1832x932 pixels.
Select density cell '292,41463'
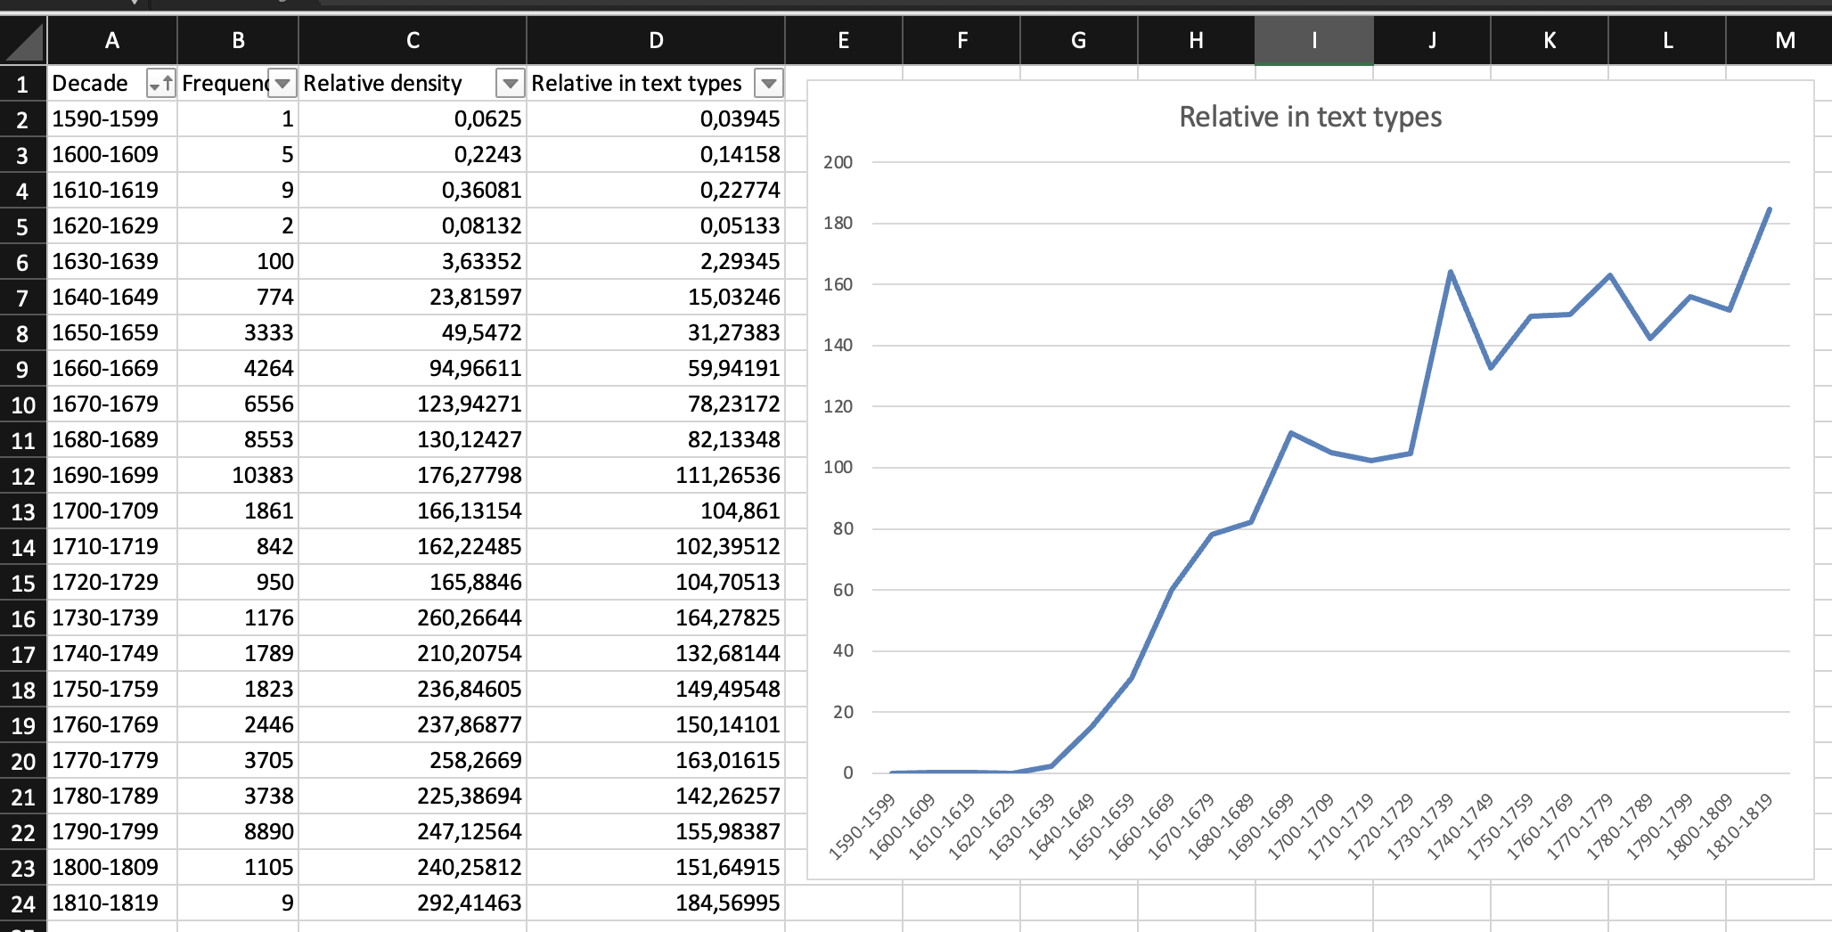coord(413,903)
